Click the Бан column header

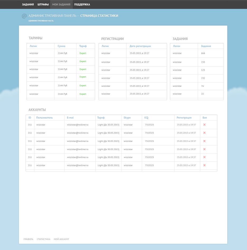coord(205,118)
